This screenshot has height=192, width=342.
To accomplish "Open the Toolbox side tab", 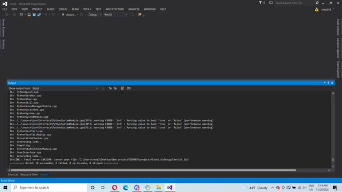I will click(x=3, y=44).
